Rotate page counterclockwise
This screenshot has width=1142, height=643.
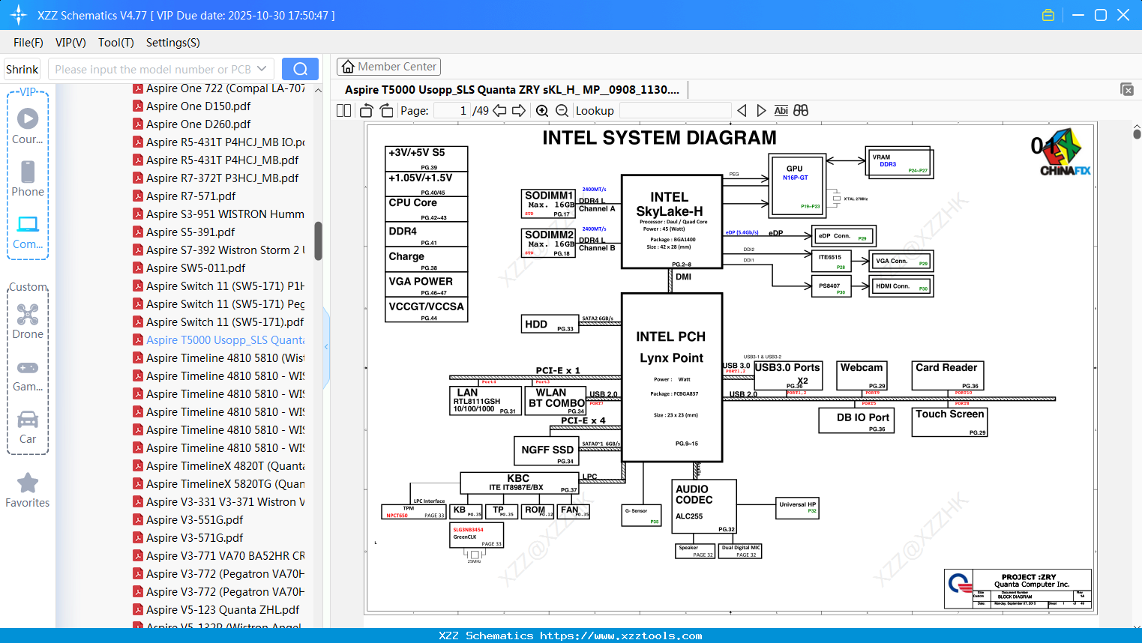367,111
